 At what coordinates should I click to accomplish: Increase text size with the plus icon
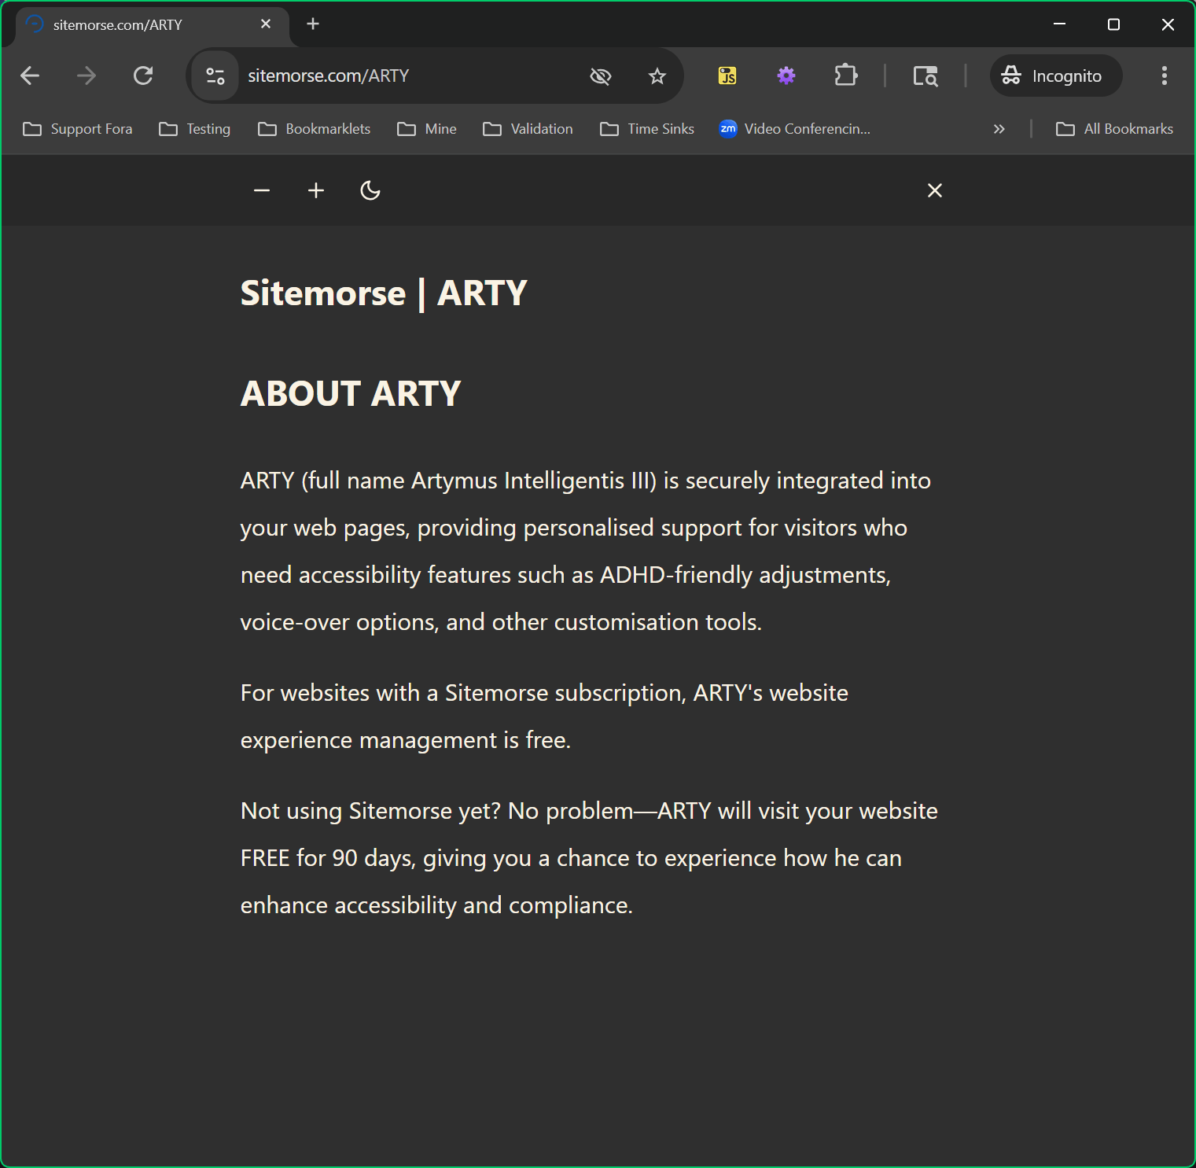click(x=316, y=190)
